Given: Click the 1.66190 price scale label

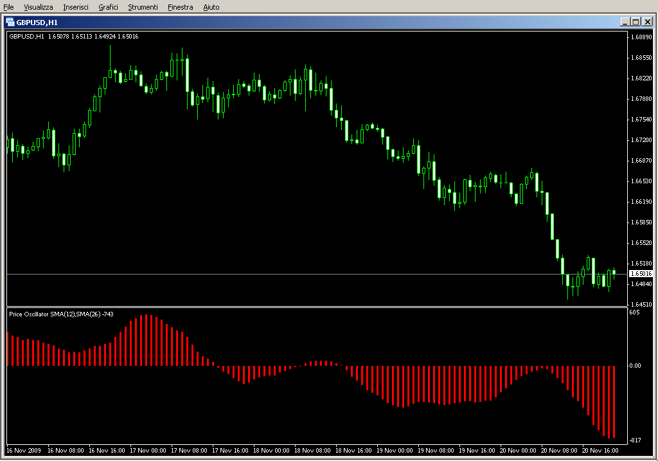Looking at the screenshot, I should (642, 201).
